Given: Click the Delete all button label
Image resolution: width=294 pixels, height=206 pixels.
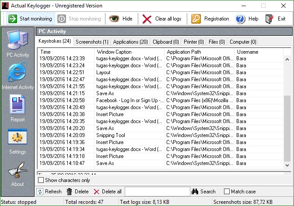Looking at the screenshot, I should click(112, 192).
